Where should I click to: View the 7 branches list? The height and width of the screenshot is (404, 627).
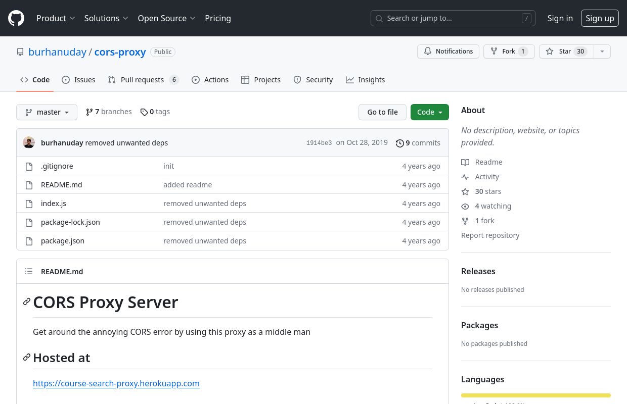[x=109, y=112]
